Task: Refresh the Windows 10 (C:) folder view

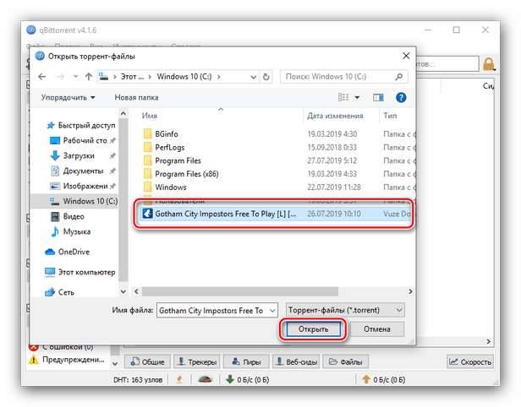Action: (266, 76)
